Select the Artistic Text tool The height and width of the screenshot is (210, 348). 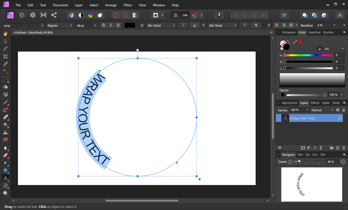point(5,178)
